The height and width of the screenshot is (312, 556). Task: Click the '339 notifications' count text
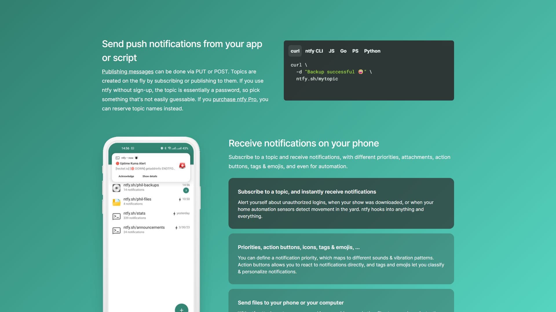(x=135, y=218)
